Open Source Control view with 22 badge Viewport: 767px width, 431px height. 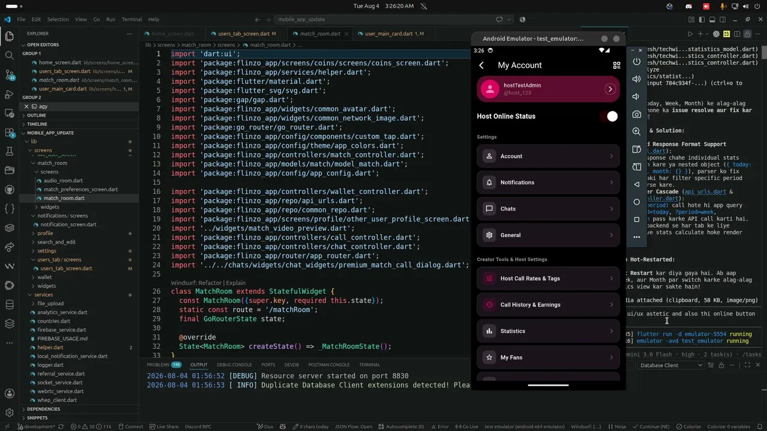click(x=9, y=75)
